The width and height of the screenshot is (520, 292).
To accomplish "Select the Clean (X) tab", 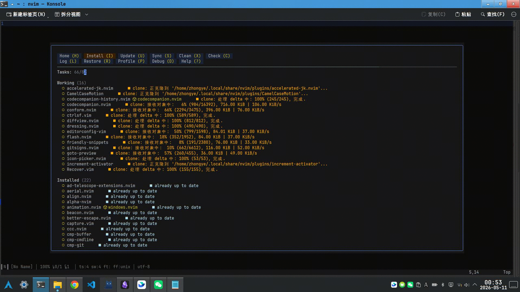I will pos(190,56).
